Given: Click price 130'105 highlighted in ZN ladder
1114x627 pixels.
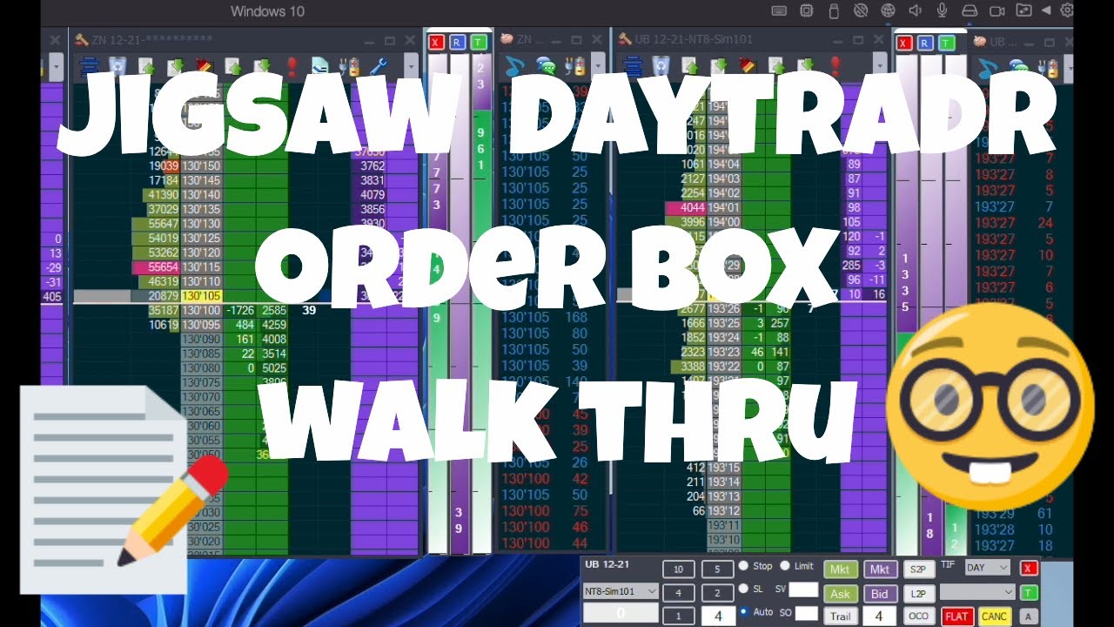Looking at the screenshot, I should [201, 296].
